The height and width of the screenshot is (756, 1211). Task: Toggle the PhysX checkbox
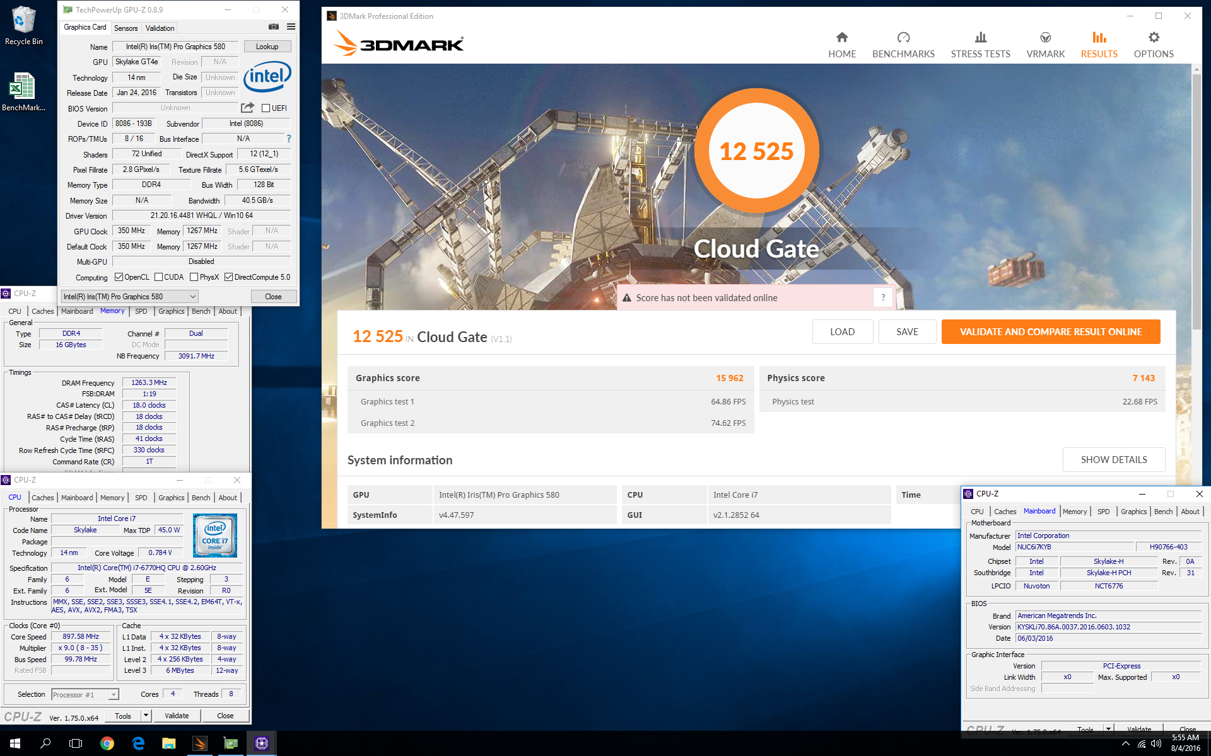point(194,277)
